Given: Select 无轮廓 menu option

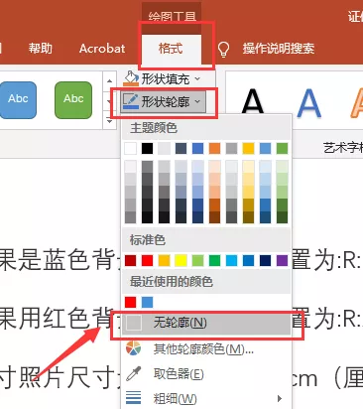Looking at the screenshot, I should 206,323.
